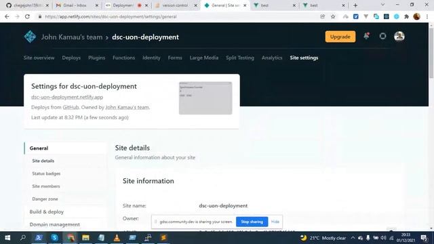Open the Site overview tab
Screen dimensions: 434x244
click(x=39, y=58)
